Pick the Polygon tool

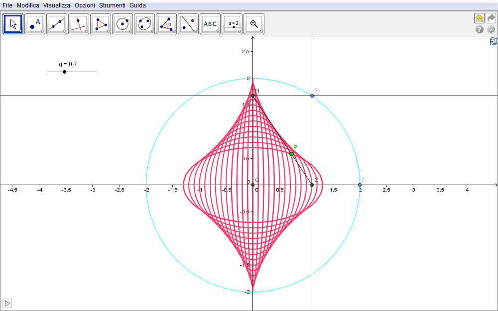[101, 23]
